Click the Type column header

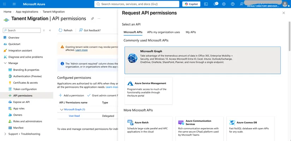pyautogui.click(x=105, y=103)
